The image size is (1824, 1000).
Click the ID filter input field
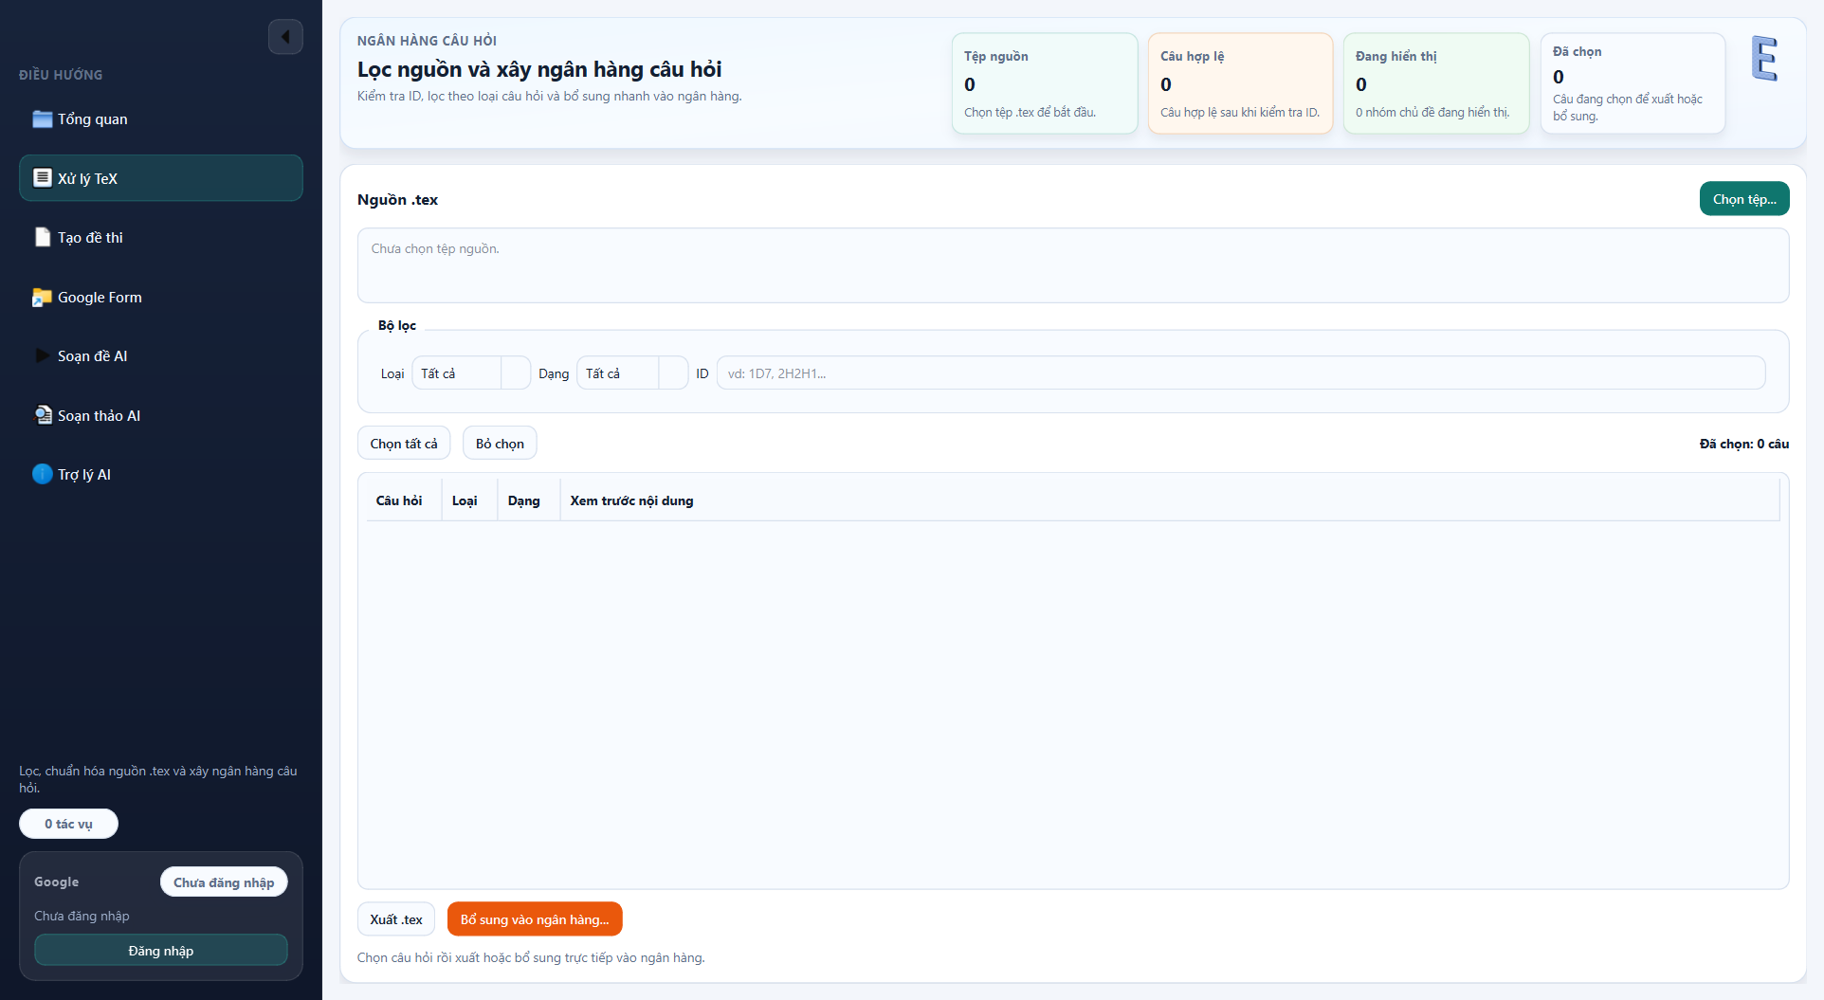point(1240,373)
